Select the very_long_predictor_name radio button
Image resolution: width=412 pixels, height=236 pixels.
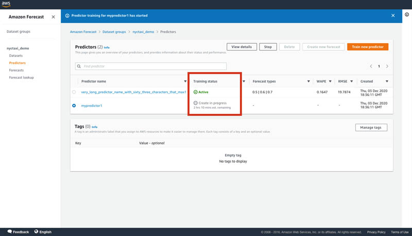click(74, 92)
